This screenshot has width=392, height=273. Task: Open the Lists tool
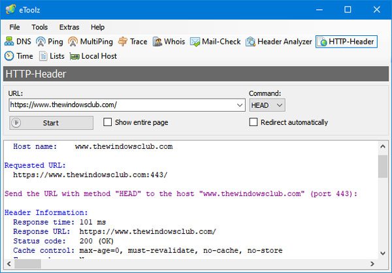[x=52, y=56]
